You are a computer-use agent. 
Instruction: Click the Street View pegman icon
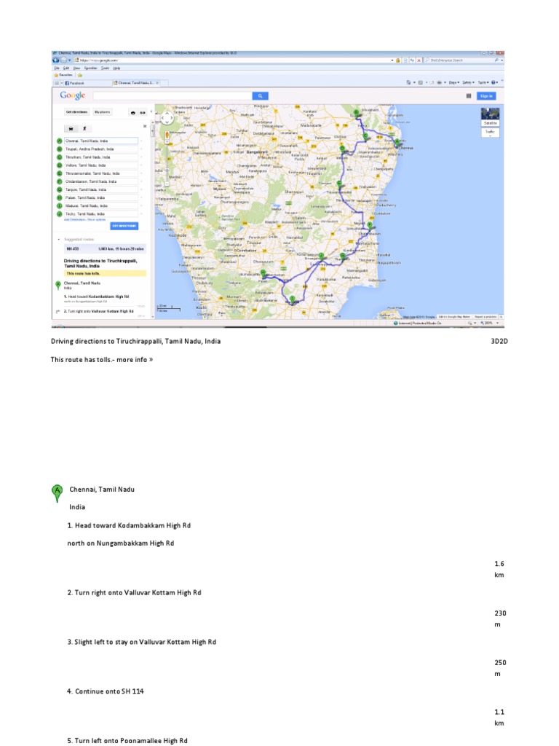167,136
